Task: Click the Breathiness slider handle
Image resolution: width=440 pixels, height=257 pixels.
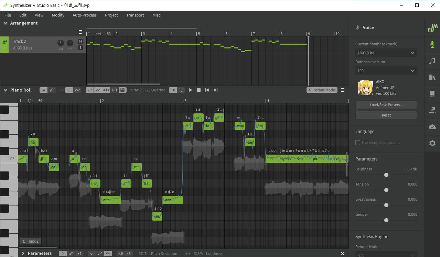Action: pos(386,205)
